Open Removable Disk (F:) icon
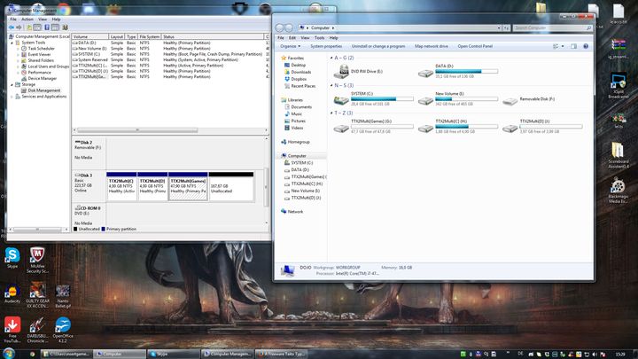Image resolution: width=638 pixels, height=359 pixels. 510,100
